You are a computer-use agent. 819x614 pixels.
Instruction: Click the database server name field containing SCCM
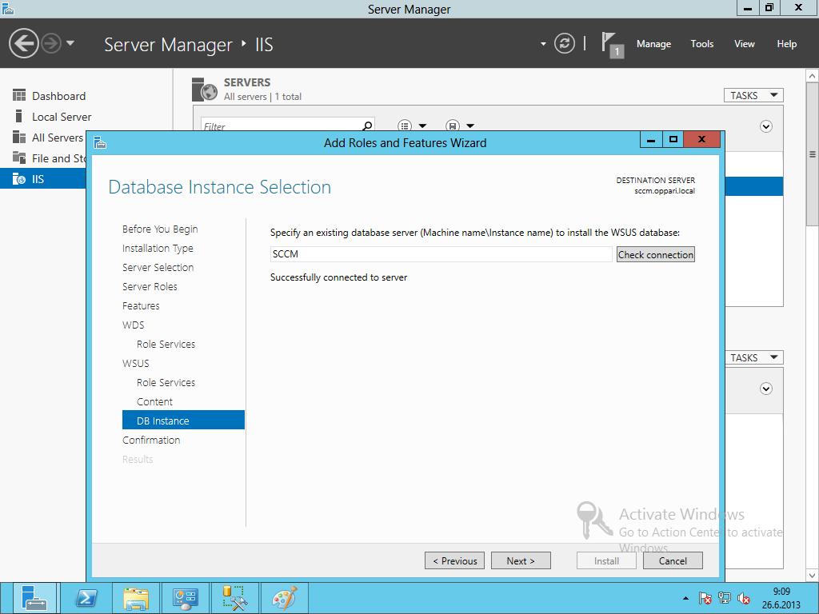pos(441,254)
